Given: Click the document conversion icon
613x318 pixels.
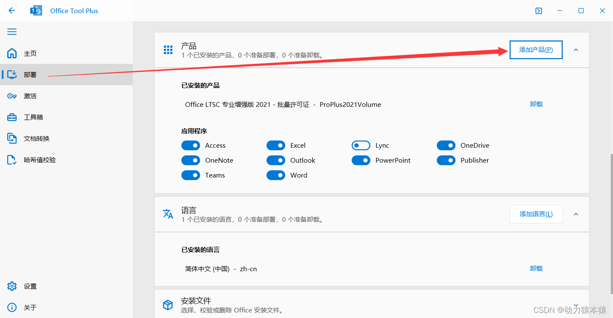Looking at the screenshot, I should pos(12,138).
